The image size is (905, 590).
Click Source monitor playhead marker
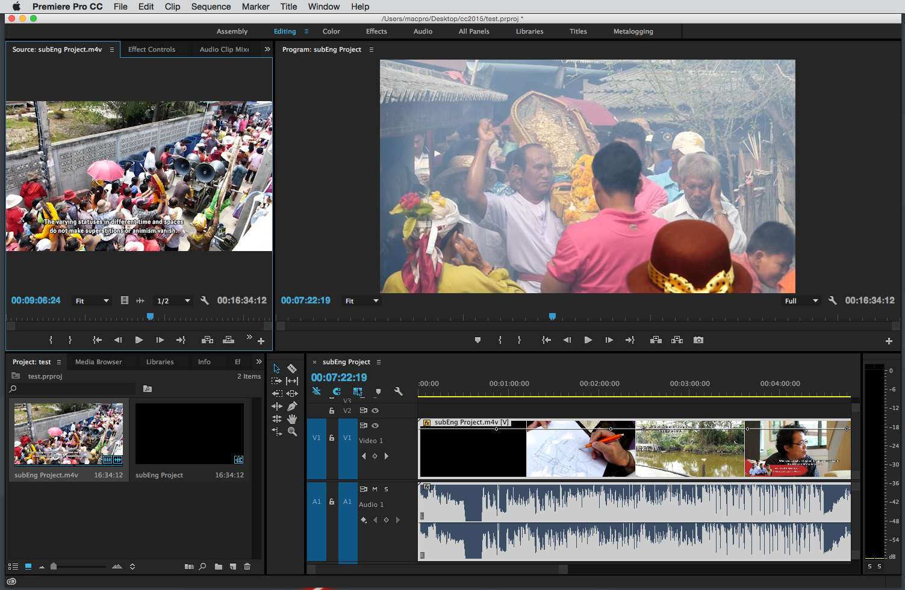(x=150, y=316)
